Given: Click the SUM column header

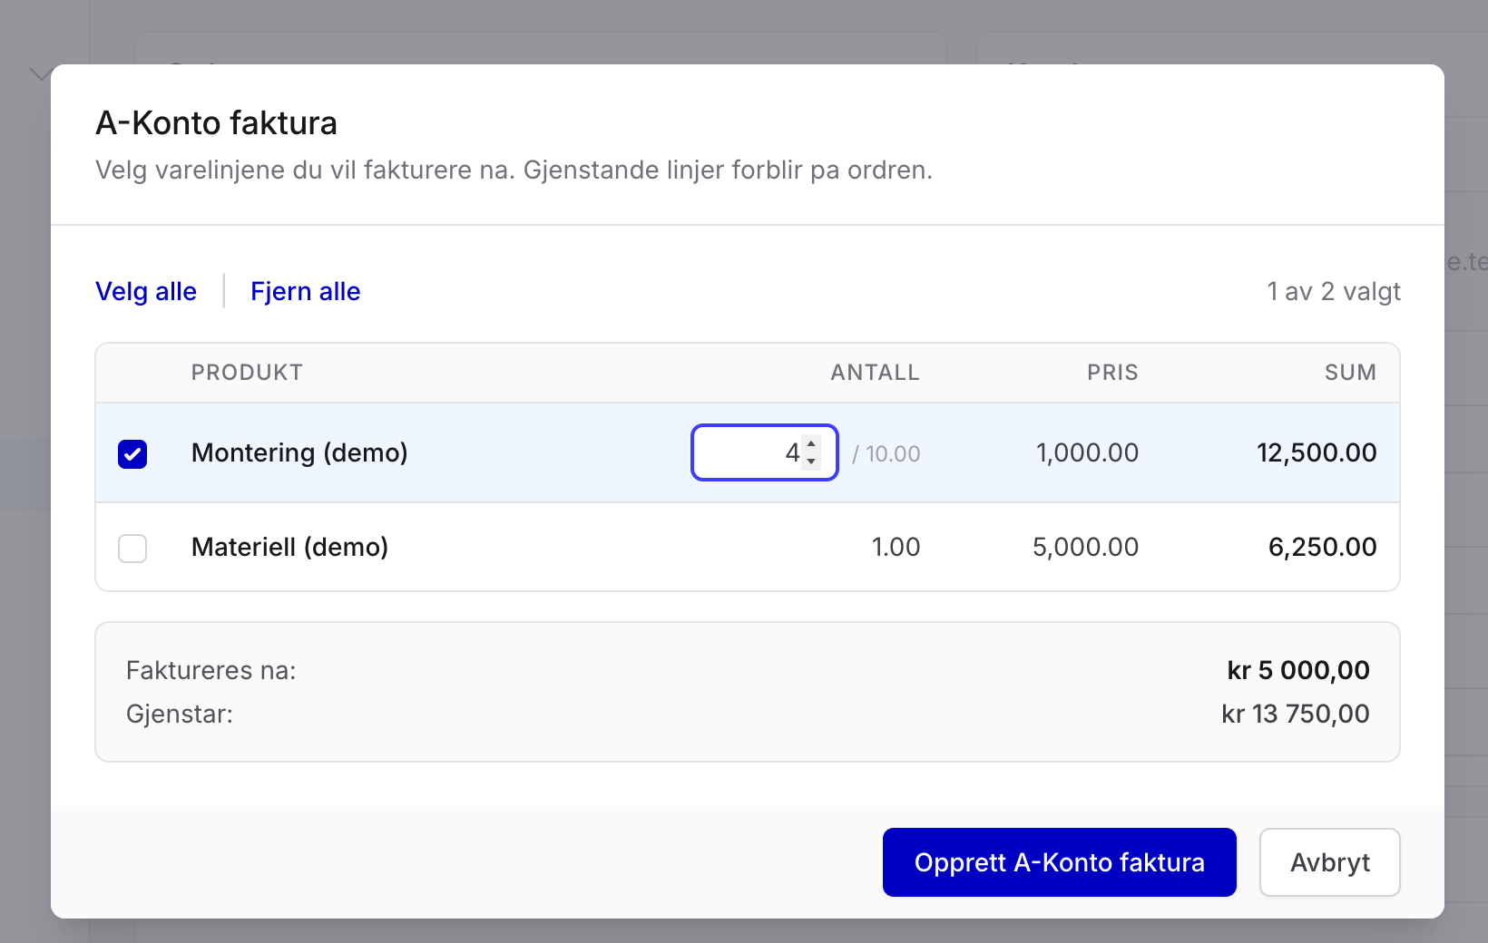Looking at the screenshot, I should coord(1350,373).
